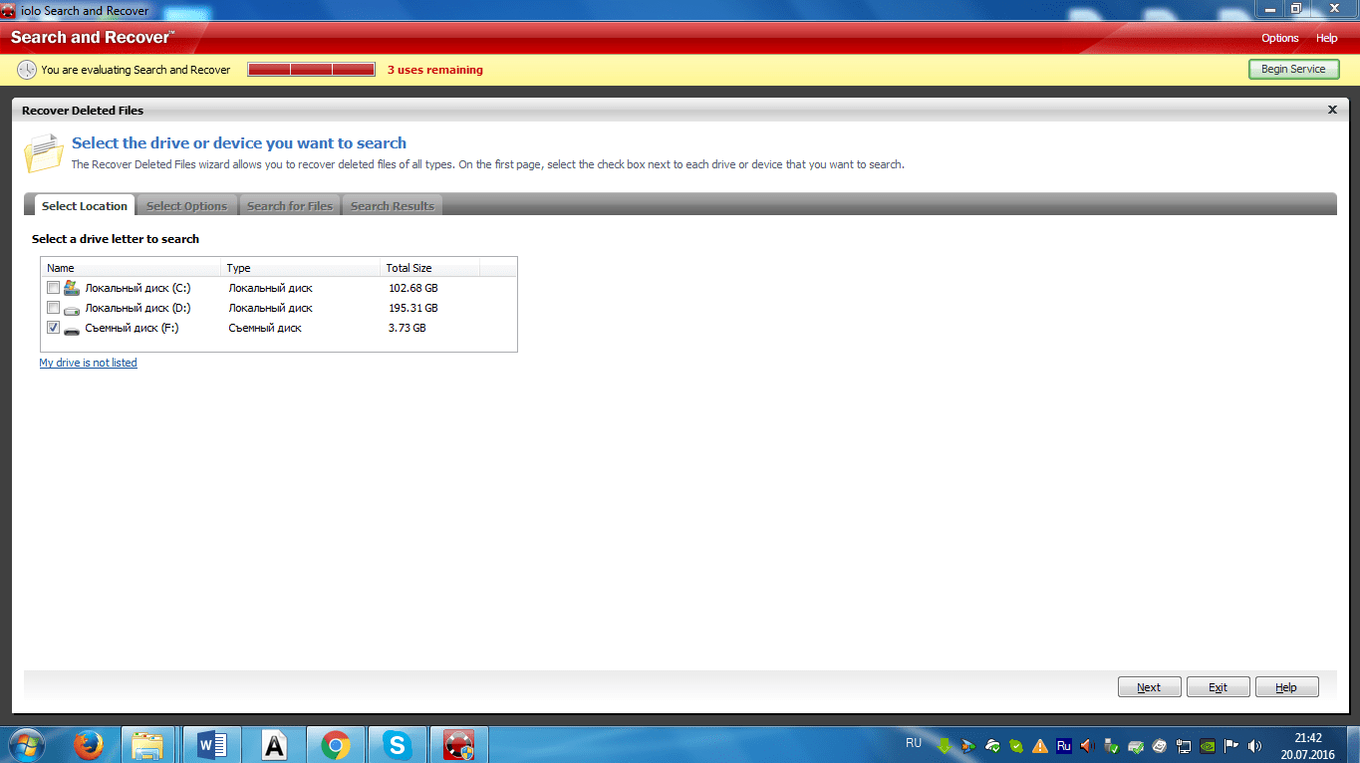Viewport: 1360px width, 763px height.
Task: Uncheck the removable disk F: checkbox
Action: pos(53,328)
